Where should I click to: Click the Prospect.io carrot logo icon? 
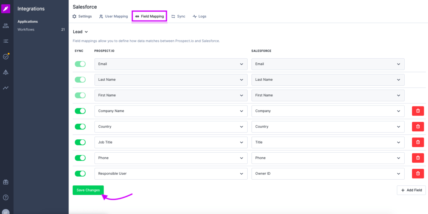(x=6, y=9)
